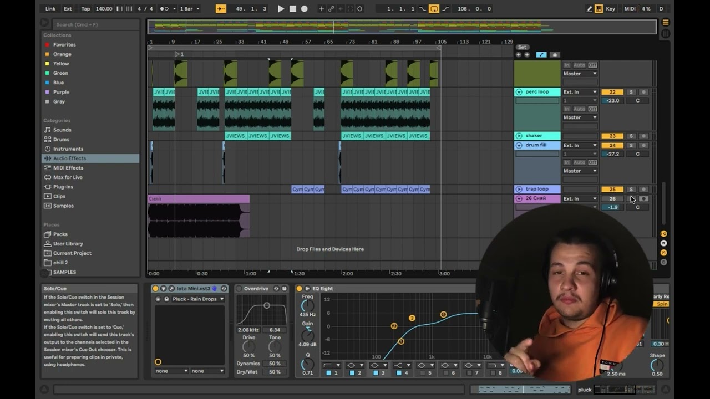Click the Lock Envelopes icon
This screenshot has width=710, height=399.
click(x=554, y=55)
